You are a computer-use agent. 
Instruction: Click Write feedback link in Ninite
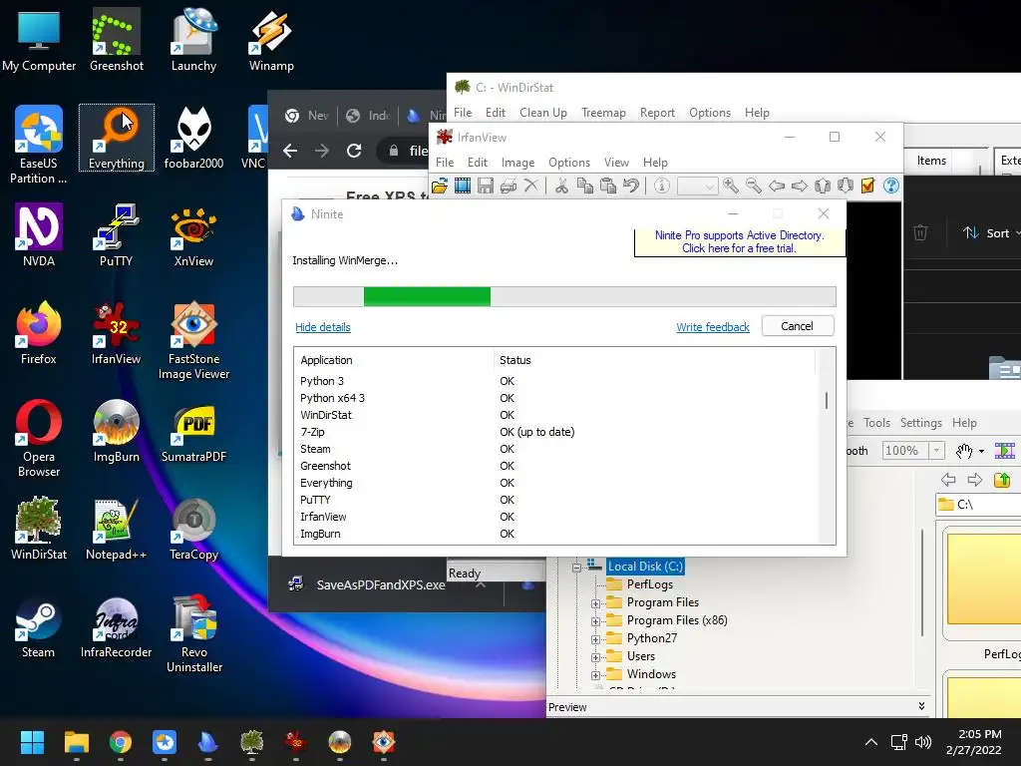pyautogui.click(x=713, y=327)
